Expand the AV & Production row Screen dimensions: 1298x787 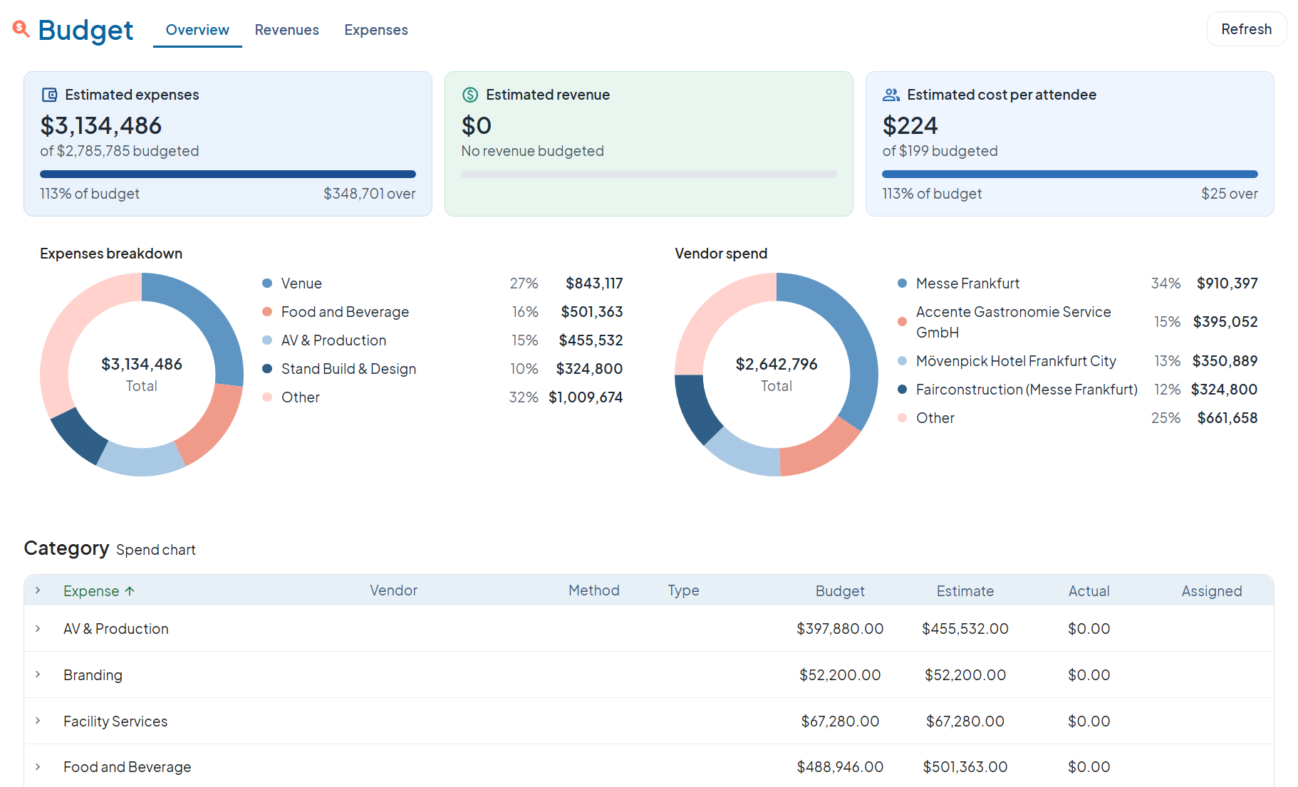[x=38, y=628]
